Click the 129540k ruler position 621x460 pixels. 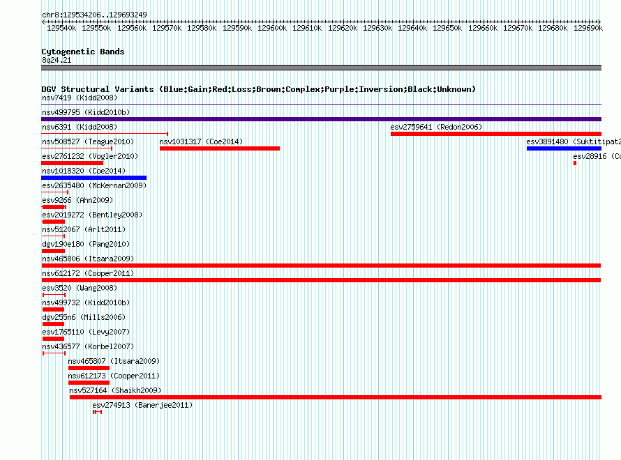point(61,28)
